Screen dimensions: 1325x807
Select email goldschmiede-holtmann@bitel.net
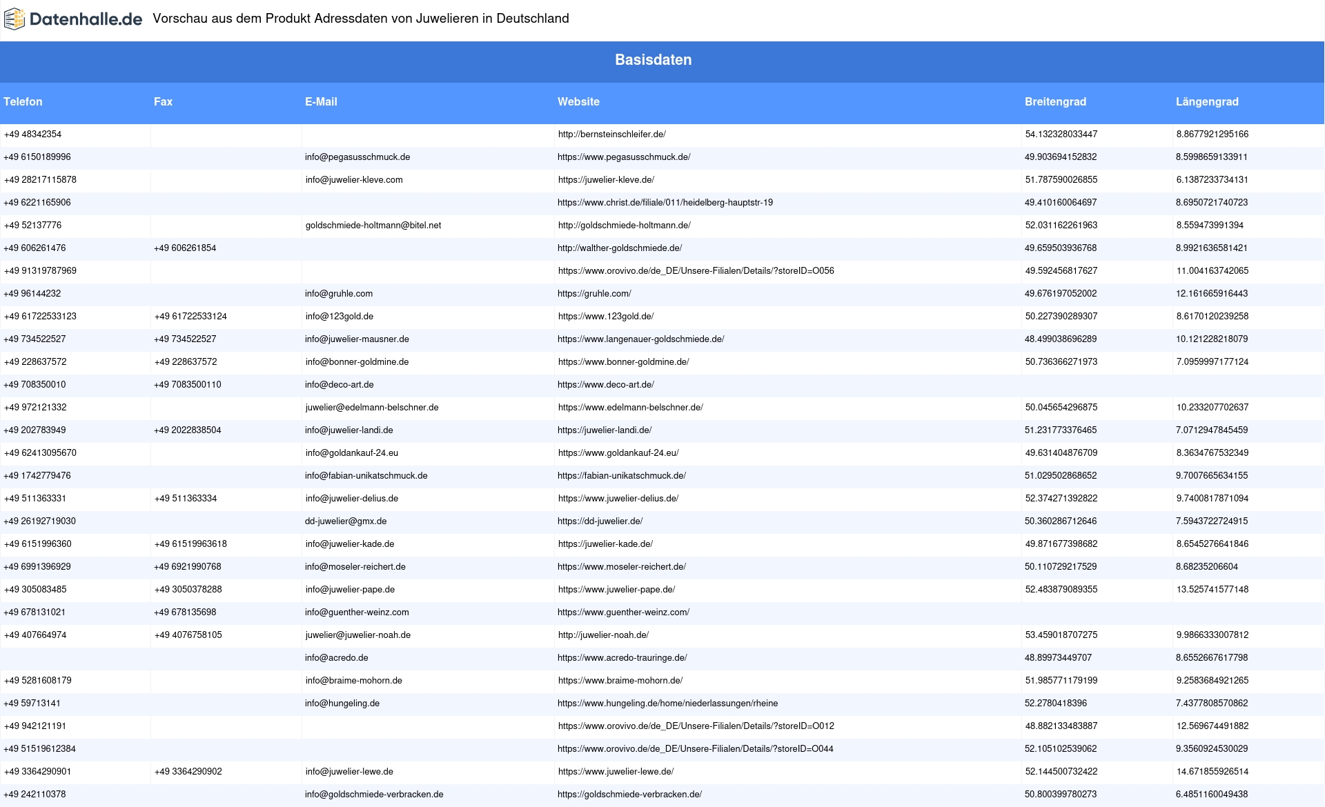tap(373, 226)
